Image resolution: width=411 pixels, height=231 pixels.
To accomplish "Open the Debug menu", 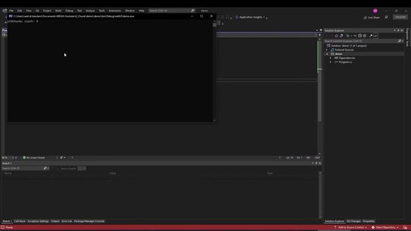I will [69, 11].
